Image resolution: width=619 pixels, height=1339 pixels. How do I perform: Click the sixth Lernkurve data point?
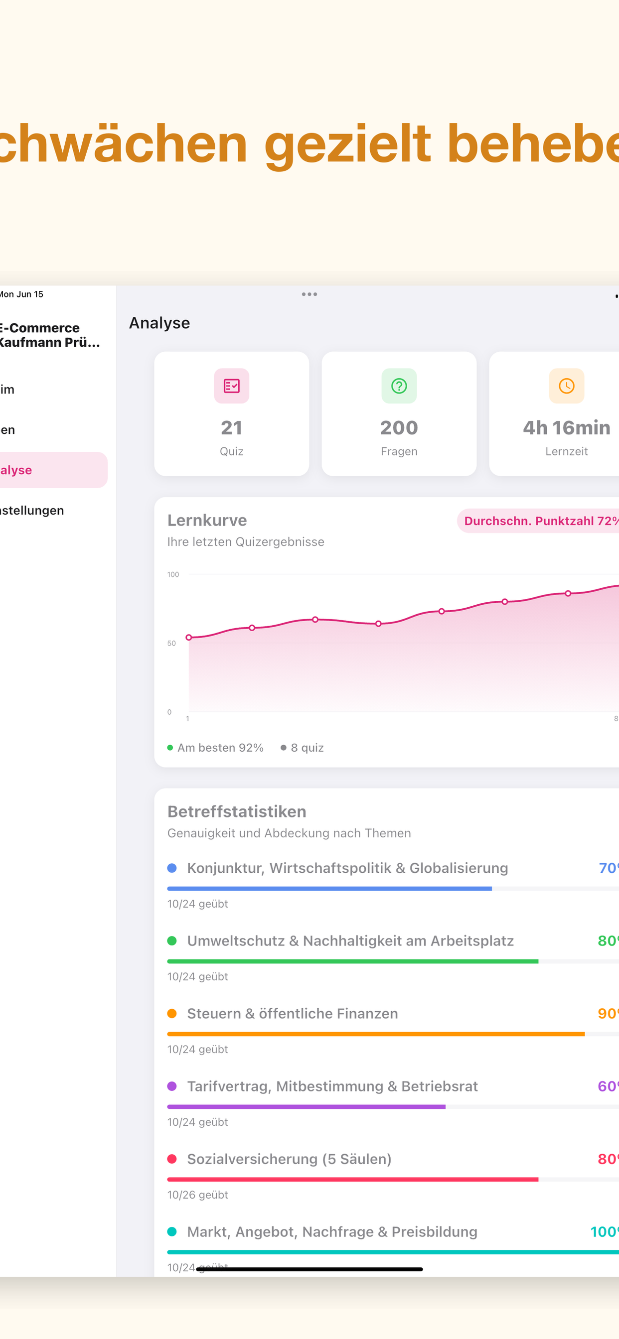tap(504, 602)
